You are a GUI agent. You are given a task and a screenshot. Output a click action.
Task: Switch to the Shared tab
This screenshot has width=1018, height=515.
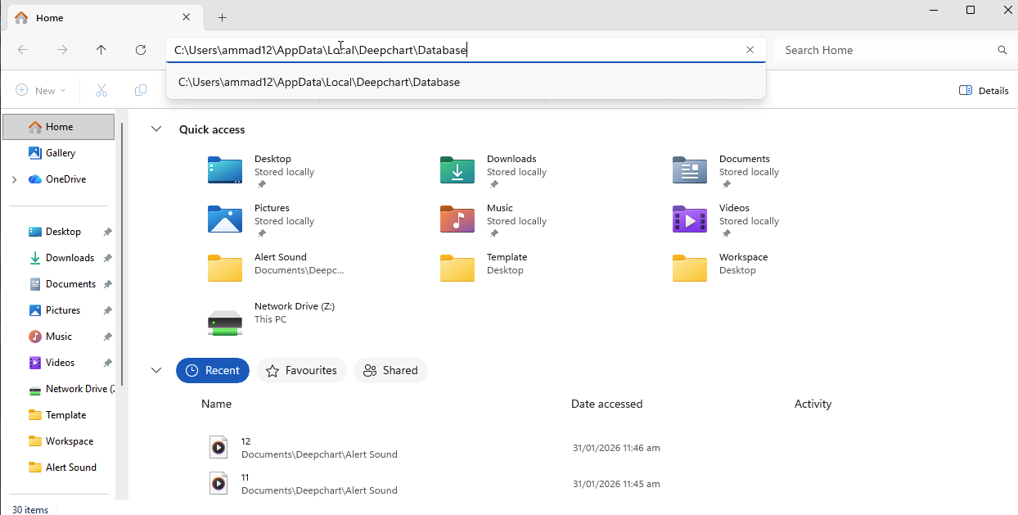390,370
